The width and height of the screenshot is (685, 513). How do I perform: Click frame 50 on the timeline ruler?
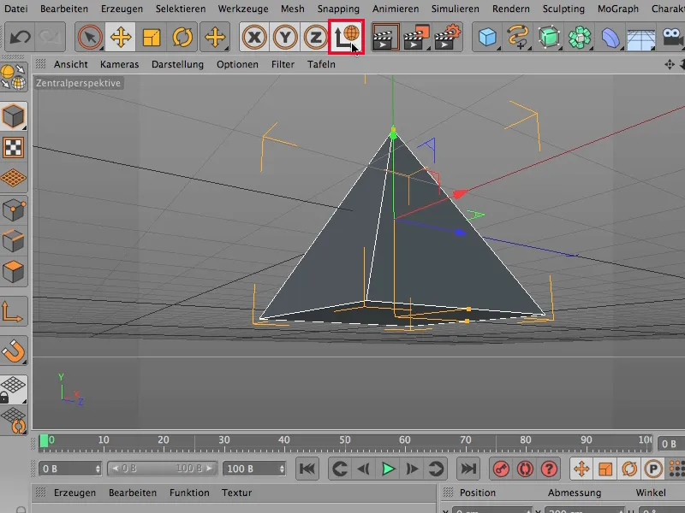345,441
